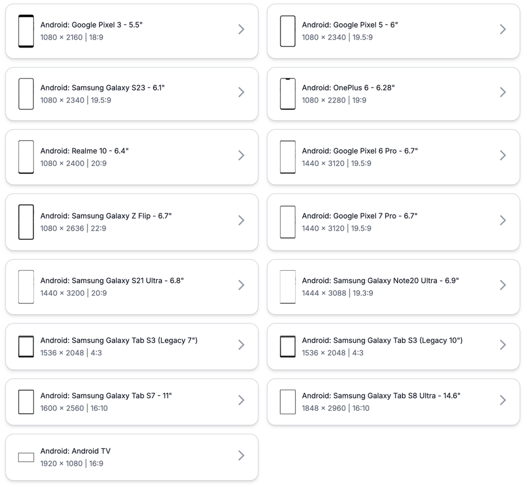Click the Android TV landscape screen icon
527x487 pixels.
tap(26, 457)
